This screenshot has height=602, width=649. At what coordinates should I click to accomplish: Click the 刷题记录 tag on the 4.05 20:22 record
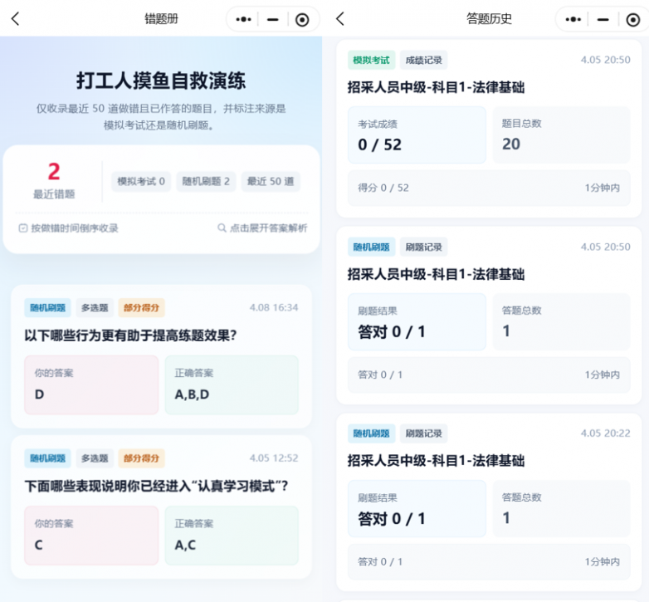pos(424,433)
